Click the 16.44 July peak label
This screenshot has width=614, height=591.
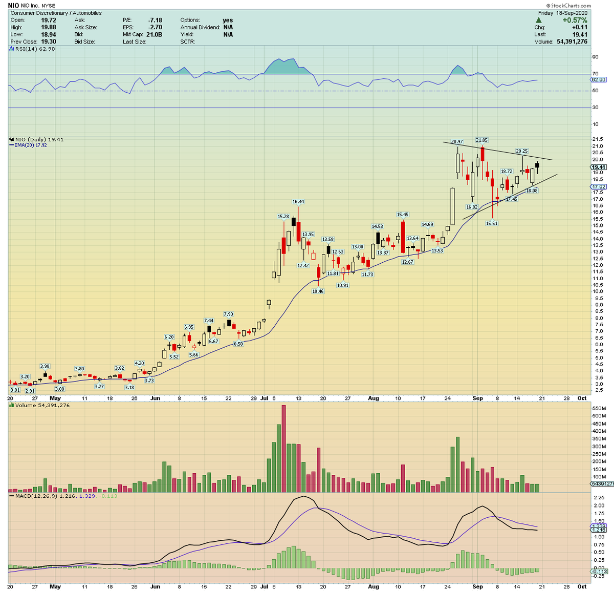(298, 202)
